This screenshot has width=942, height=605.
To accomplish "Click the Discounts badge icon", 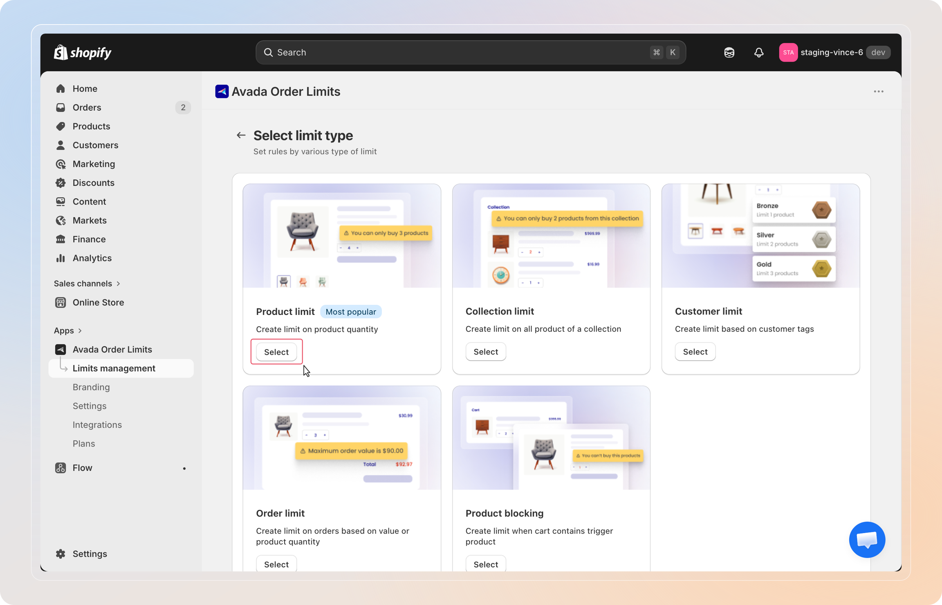I will click(61, 183).
